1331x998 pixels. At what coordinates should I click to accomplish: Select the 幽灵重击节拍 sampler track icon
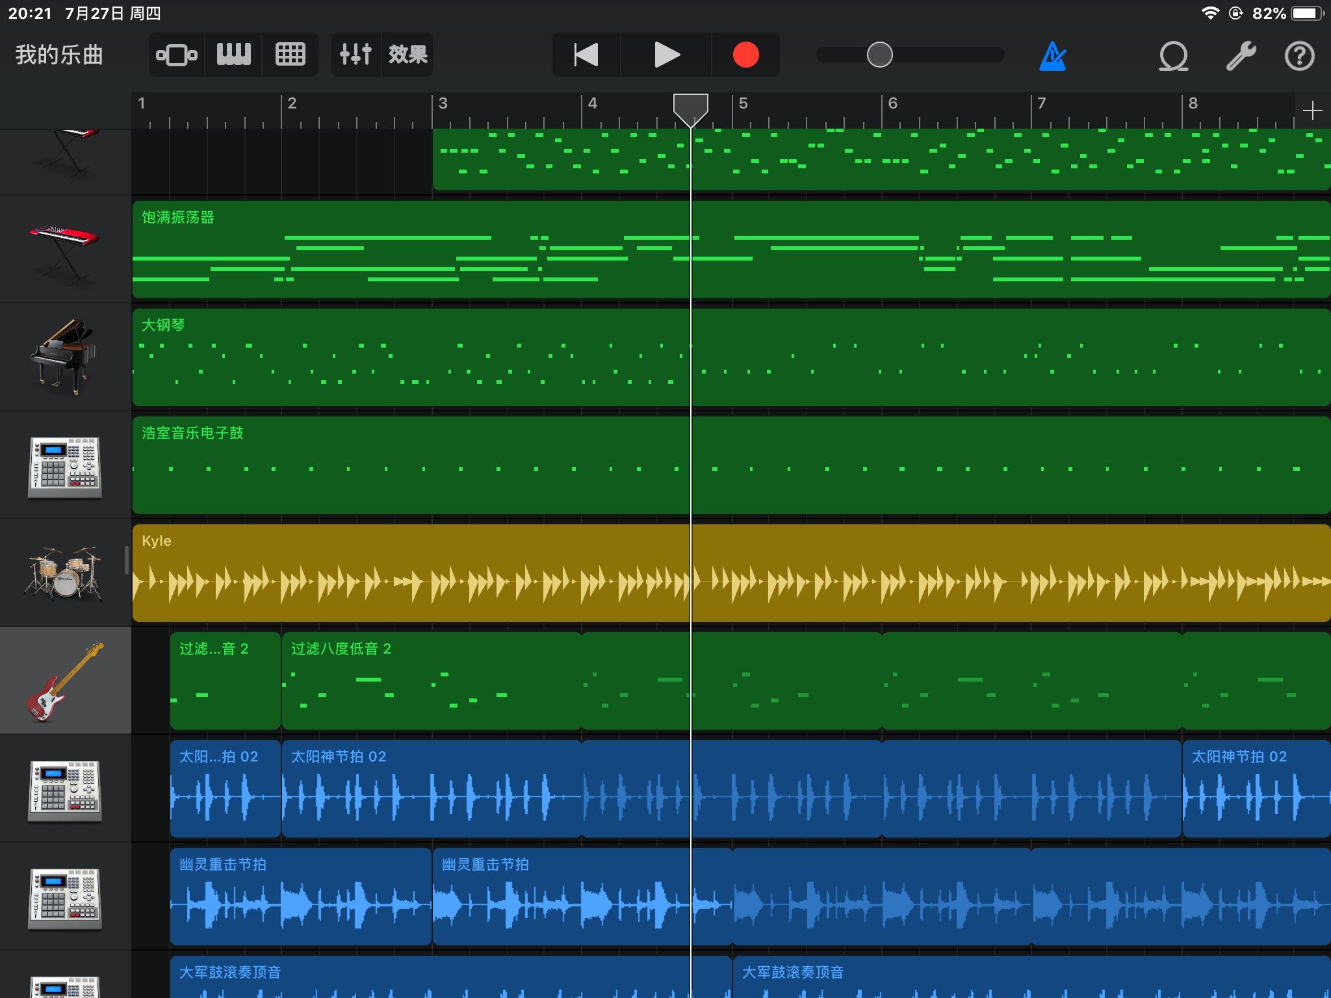(65, 898)
